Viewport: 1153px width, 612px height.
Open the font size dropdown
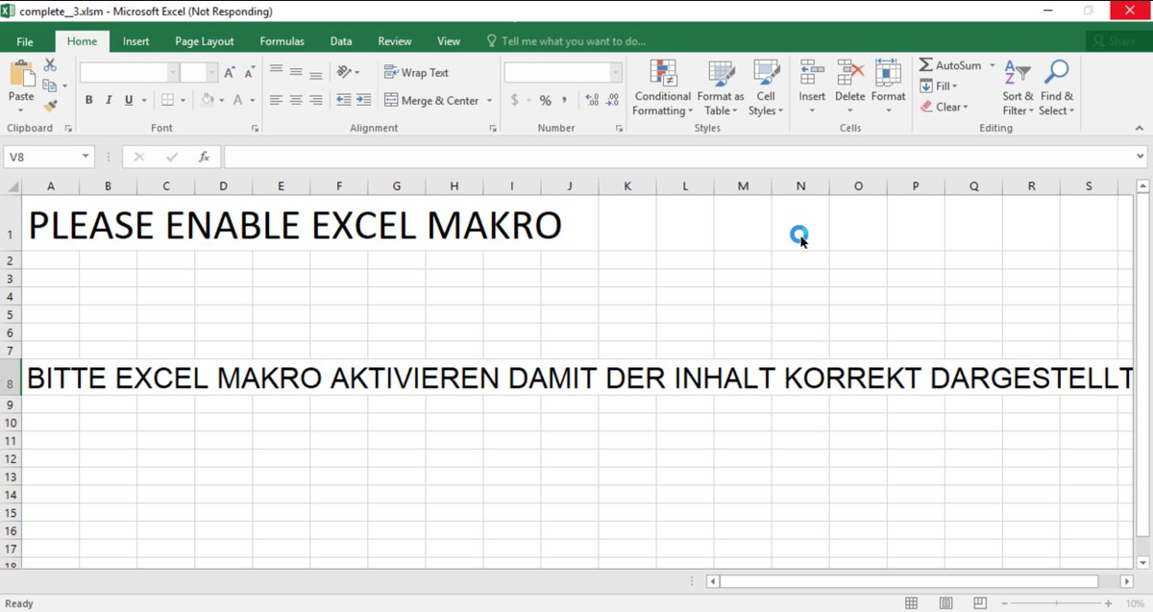tap(211, 73)
